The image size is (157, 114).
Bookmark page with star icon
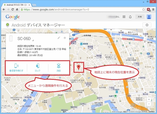click(x=143, y=9)
